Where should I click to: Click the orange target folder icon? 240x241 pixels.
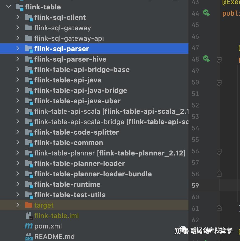click(x=29, y=205)
